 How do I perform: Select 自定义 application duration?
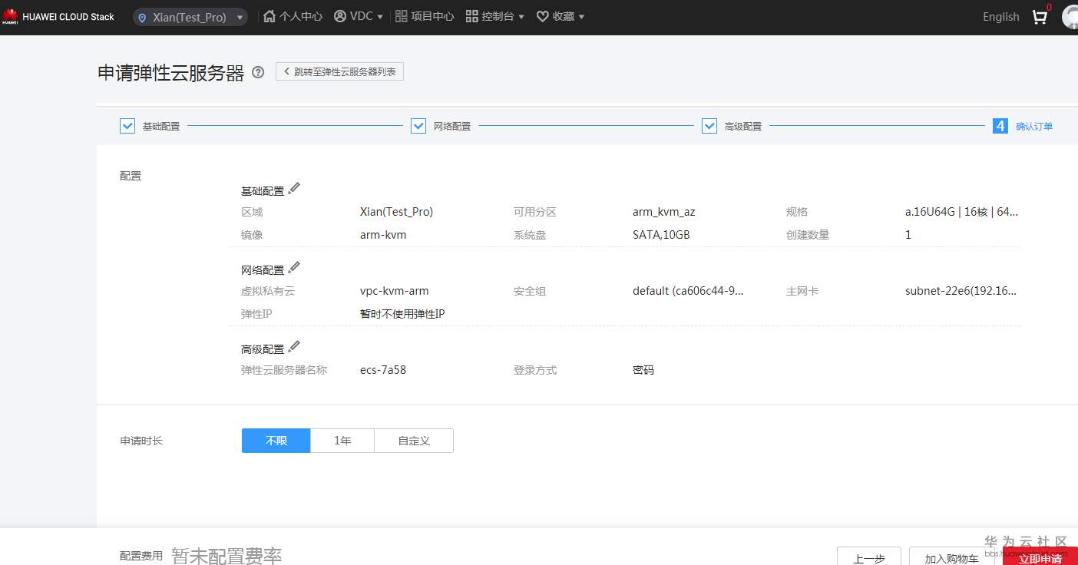tap(414, 441)
